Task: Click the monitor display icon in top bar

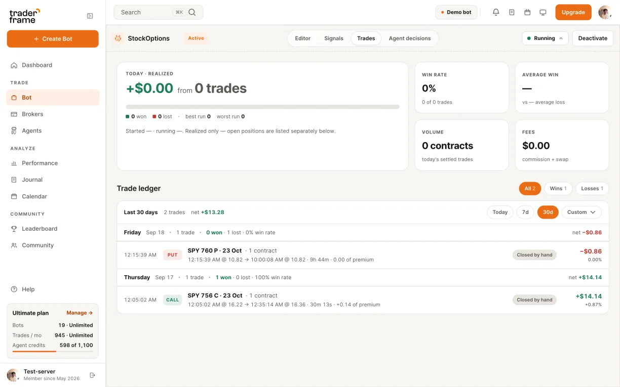Action: 543,12
